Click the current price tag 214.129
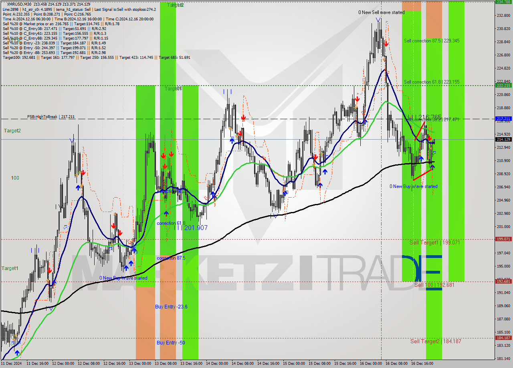The image size is (513, 368). pyautogui.click(x=504, y=139)
